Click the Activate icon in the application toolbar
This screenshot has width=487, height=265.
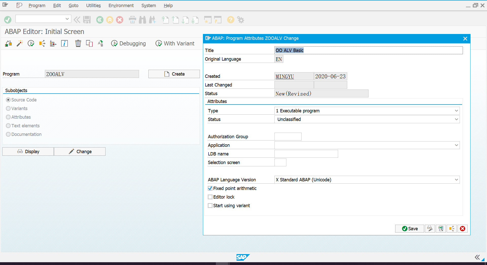click(x=31, y=43)
